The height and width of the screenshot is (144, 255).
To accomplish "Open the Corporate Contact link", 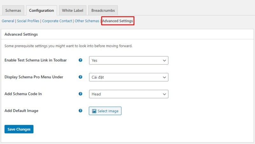I will [x=57, y=21].
